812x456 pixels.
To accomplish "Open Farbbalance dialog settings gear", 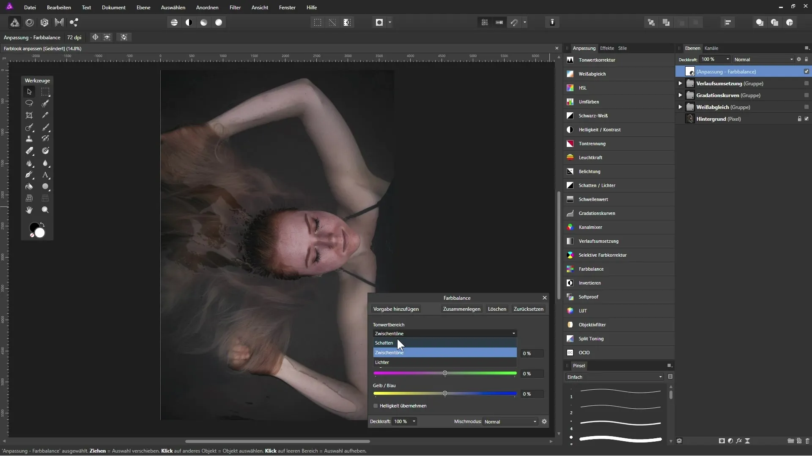I will [544, 421].
